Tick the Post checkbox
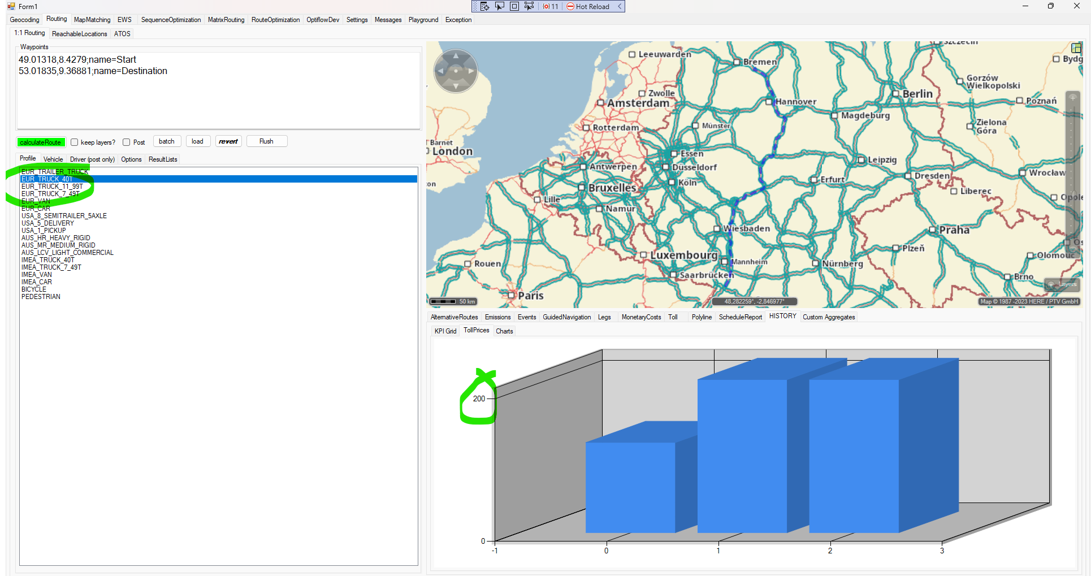1091x576 pixels. tap(127, 142)
